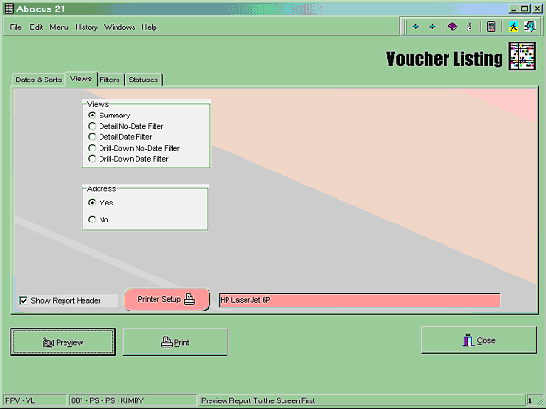Click the Abacus 21 title bar icon
Image resolution: width=546 pixels, height=409 pixels.
pos(9,9)
